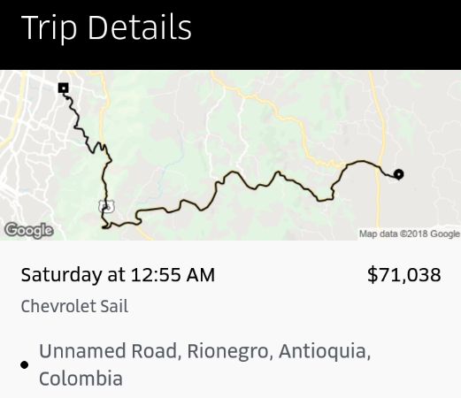This screenshot has height=398, width=461.
Task: Select the Saturday at 12:55 AM timestamp
Action: (x=118, y=275)
